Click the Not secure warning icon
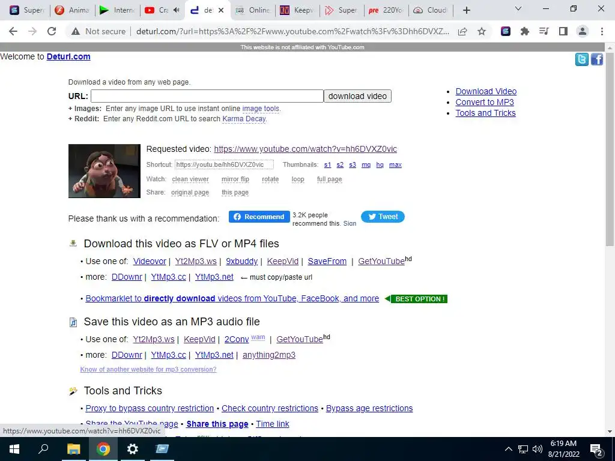 [76, 31]
